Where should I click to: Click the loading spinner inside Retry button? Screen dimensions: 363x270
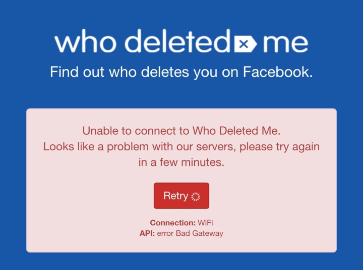(196, 196)
